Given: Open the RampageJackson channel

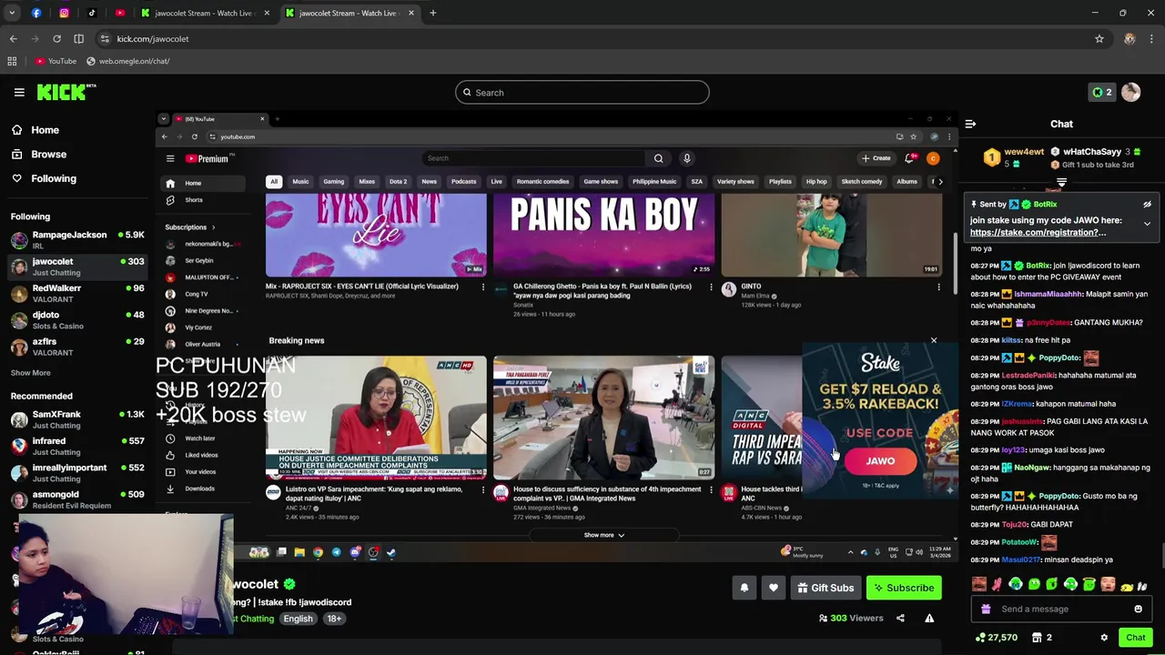Looking at the screenshot, I should point(77,240).
